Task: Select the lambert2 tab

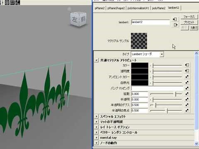Action: point(174,8)
